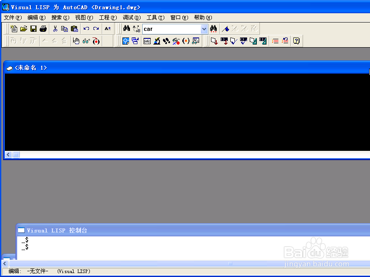Open the Symbol Service icon
The image size is (370, 277).
coord(176,41)
